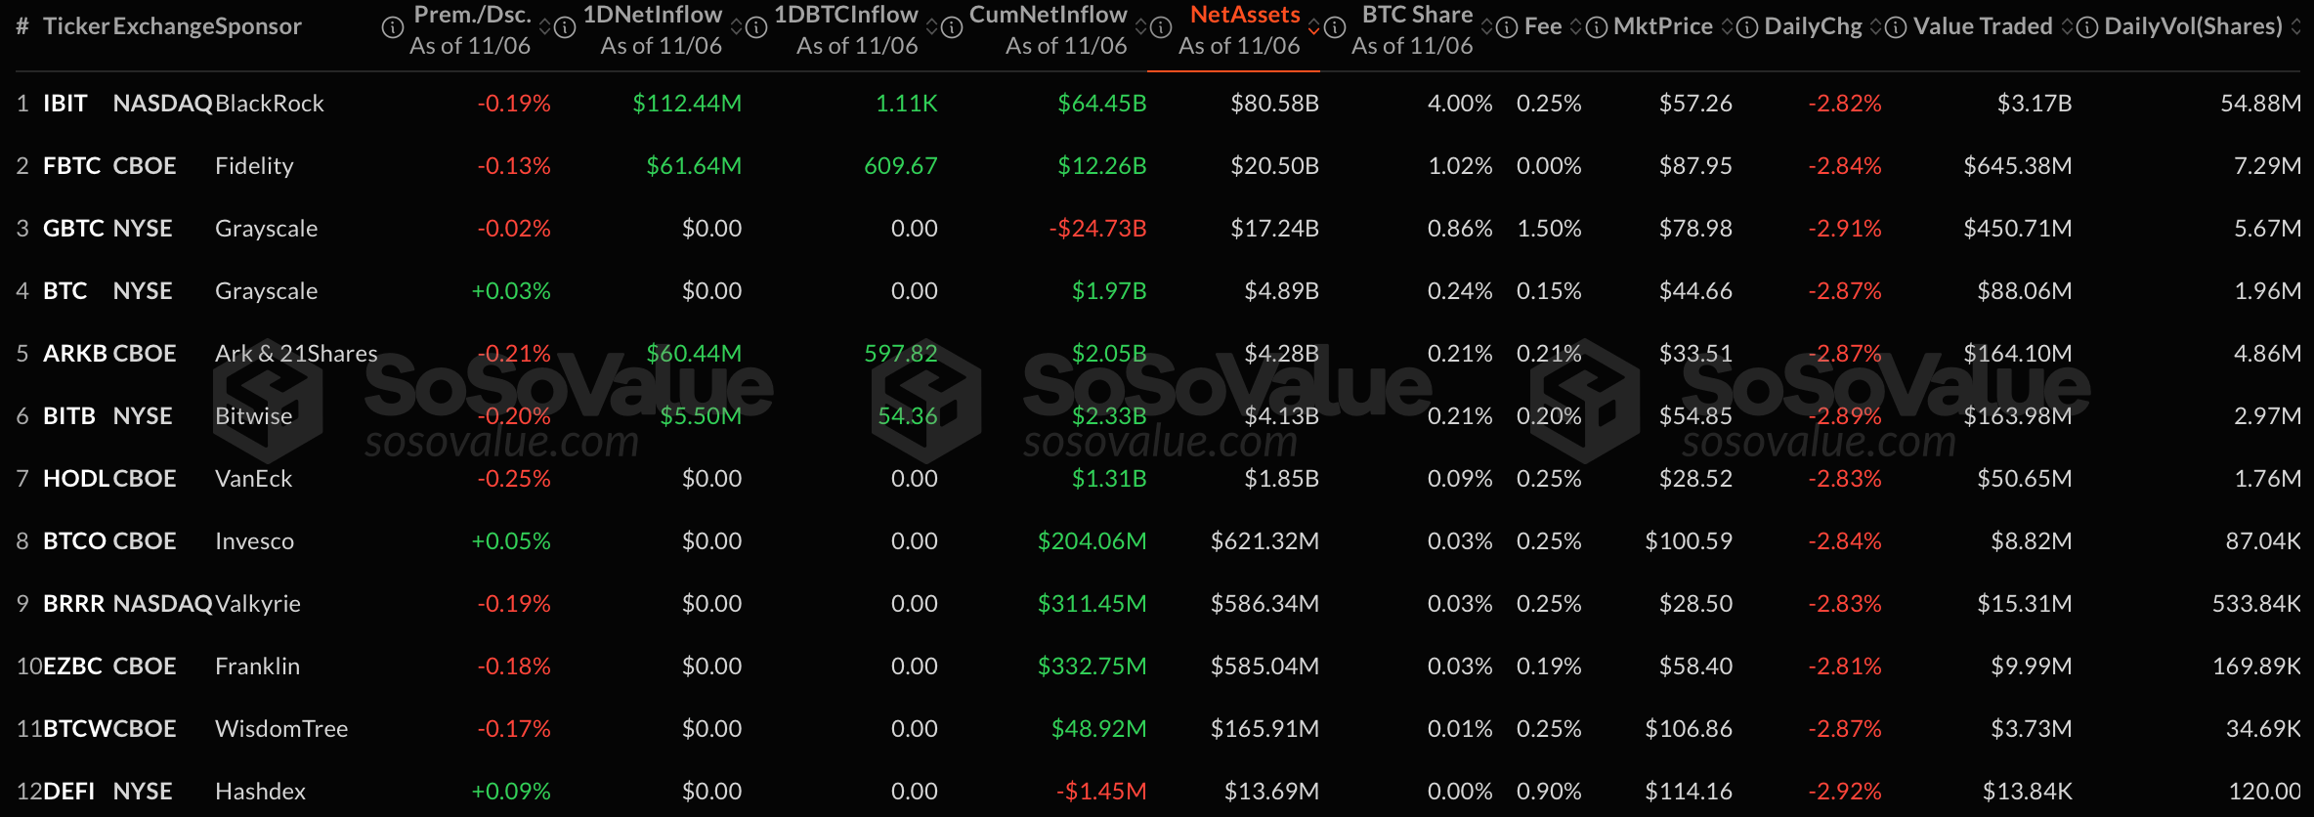The width and height of the screenshot is (2314, 817).
Task: Open info icon before MktPrice header
Action: tap(1597, 27)
